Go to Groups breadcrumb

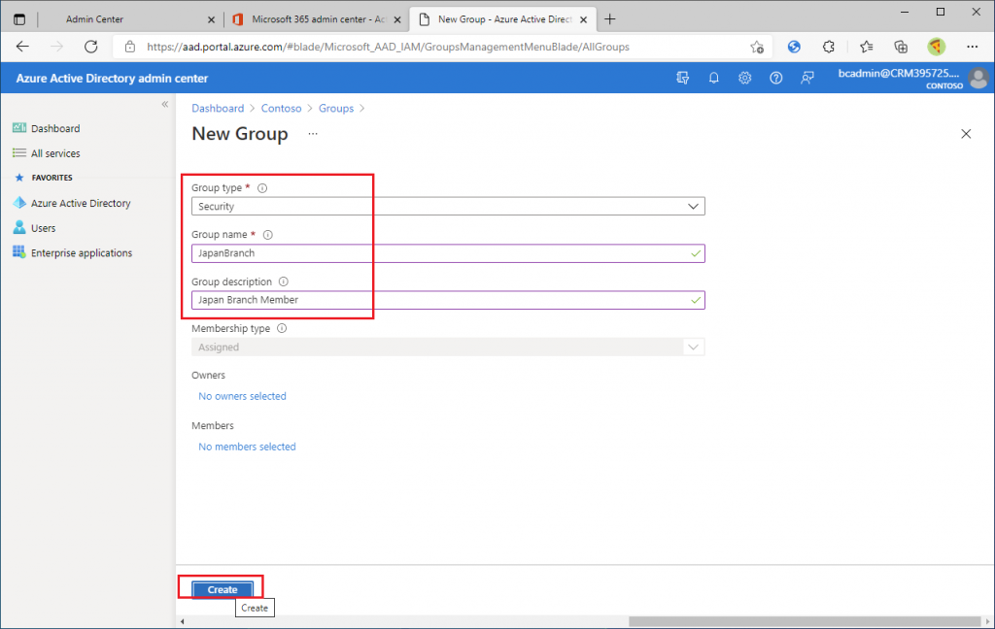(335, 109)
